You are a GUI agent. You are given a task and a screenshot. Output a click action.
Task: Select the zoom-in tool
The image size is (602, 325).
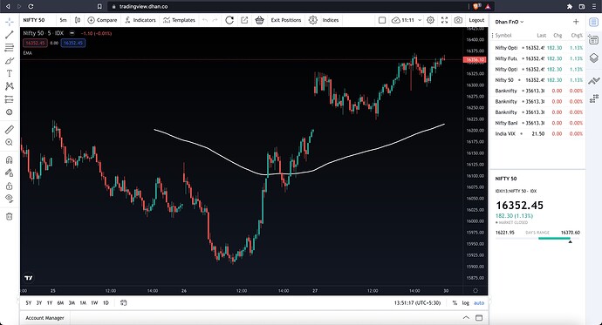10,142
